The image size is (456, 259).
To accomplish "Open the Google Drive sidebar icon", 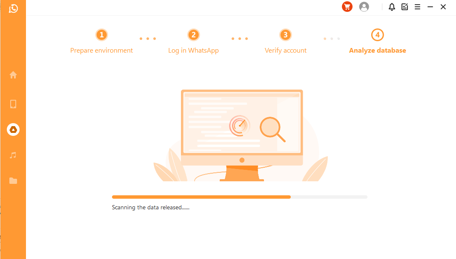I will pyautogui.click(x=13, y=129).
